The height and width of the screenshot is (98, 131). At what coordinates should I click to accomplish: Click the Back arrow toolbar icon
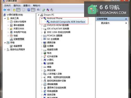(x=5, y=10)
